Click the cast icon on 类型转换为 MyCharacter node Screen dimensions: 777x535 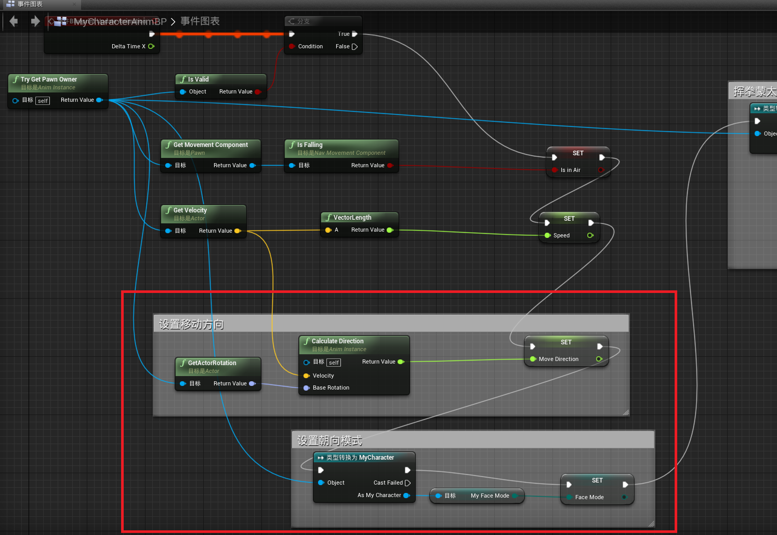pos(321,458)
